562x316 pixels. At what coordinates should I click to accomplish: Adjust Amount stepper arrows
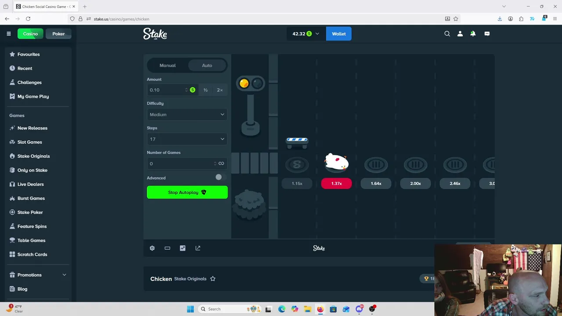pyautogui.click(x=186, y=90)
